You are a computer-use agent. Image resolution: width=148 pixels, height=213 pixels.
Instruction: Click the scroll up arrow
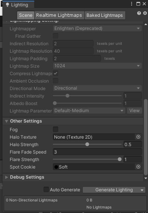[x=146, y=24]
